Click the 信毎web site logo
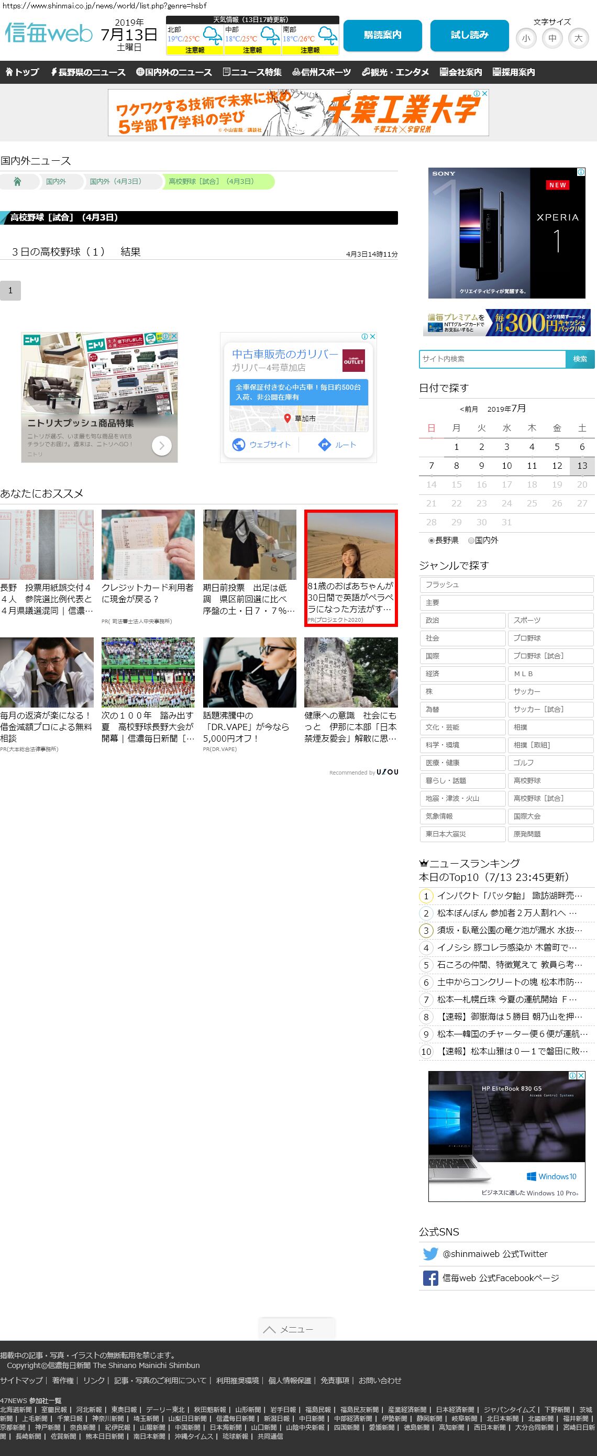 49,34
